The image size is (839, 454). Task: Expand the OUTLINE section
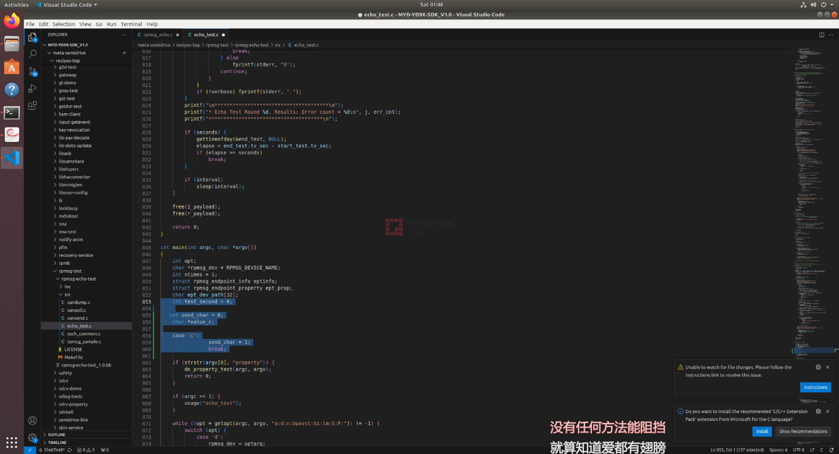point(57,435)
